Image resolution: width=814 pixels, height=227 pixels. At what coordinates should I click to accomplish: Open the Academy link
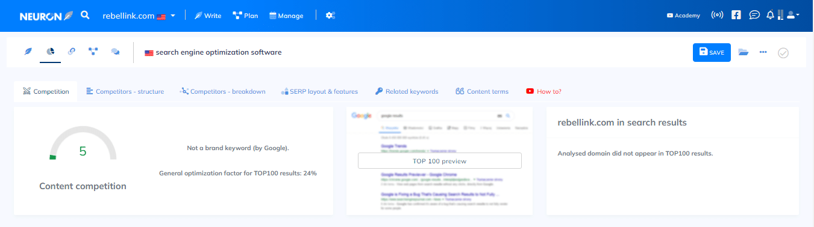pyautogui.click(x=683, y=16)
